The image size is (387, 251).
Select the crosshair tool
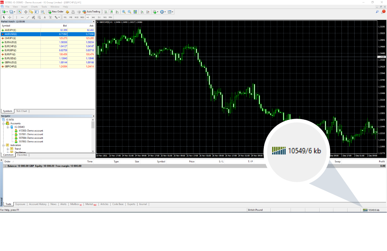point(10,17)
